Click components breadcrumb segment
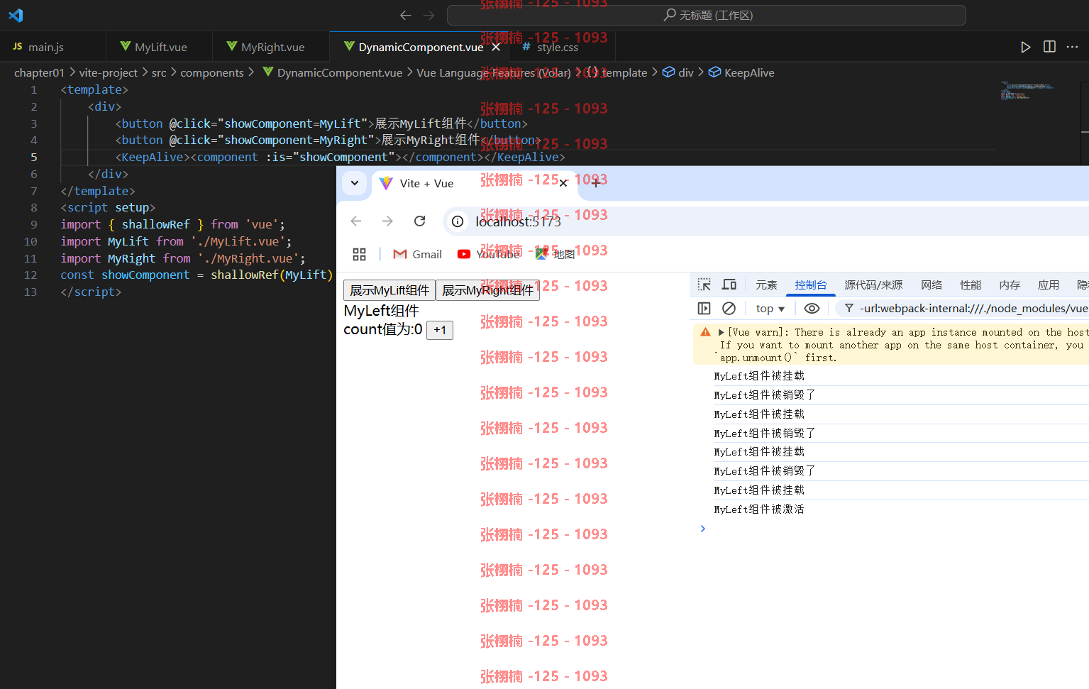The image size is (1089, 689). click(212, 72)
